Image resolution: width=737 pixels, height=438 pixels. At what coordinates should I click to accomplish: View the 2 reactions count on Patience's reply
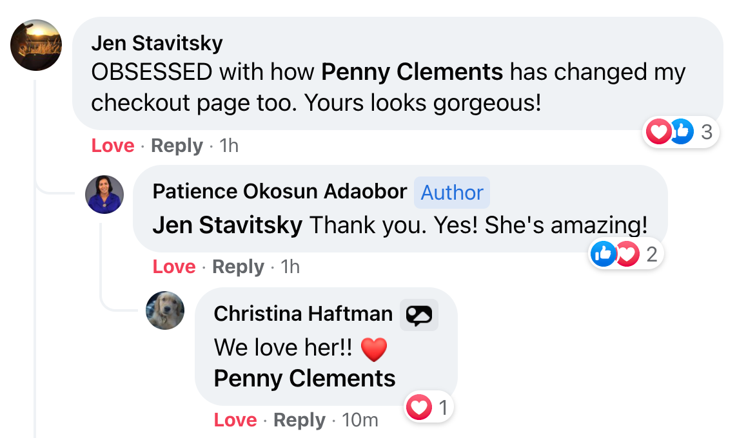[651, 254]
